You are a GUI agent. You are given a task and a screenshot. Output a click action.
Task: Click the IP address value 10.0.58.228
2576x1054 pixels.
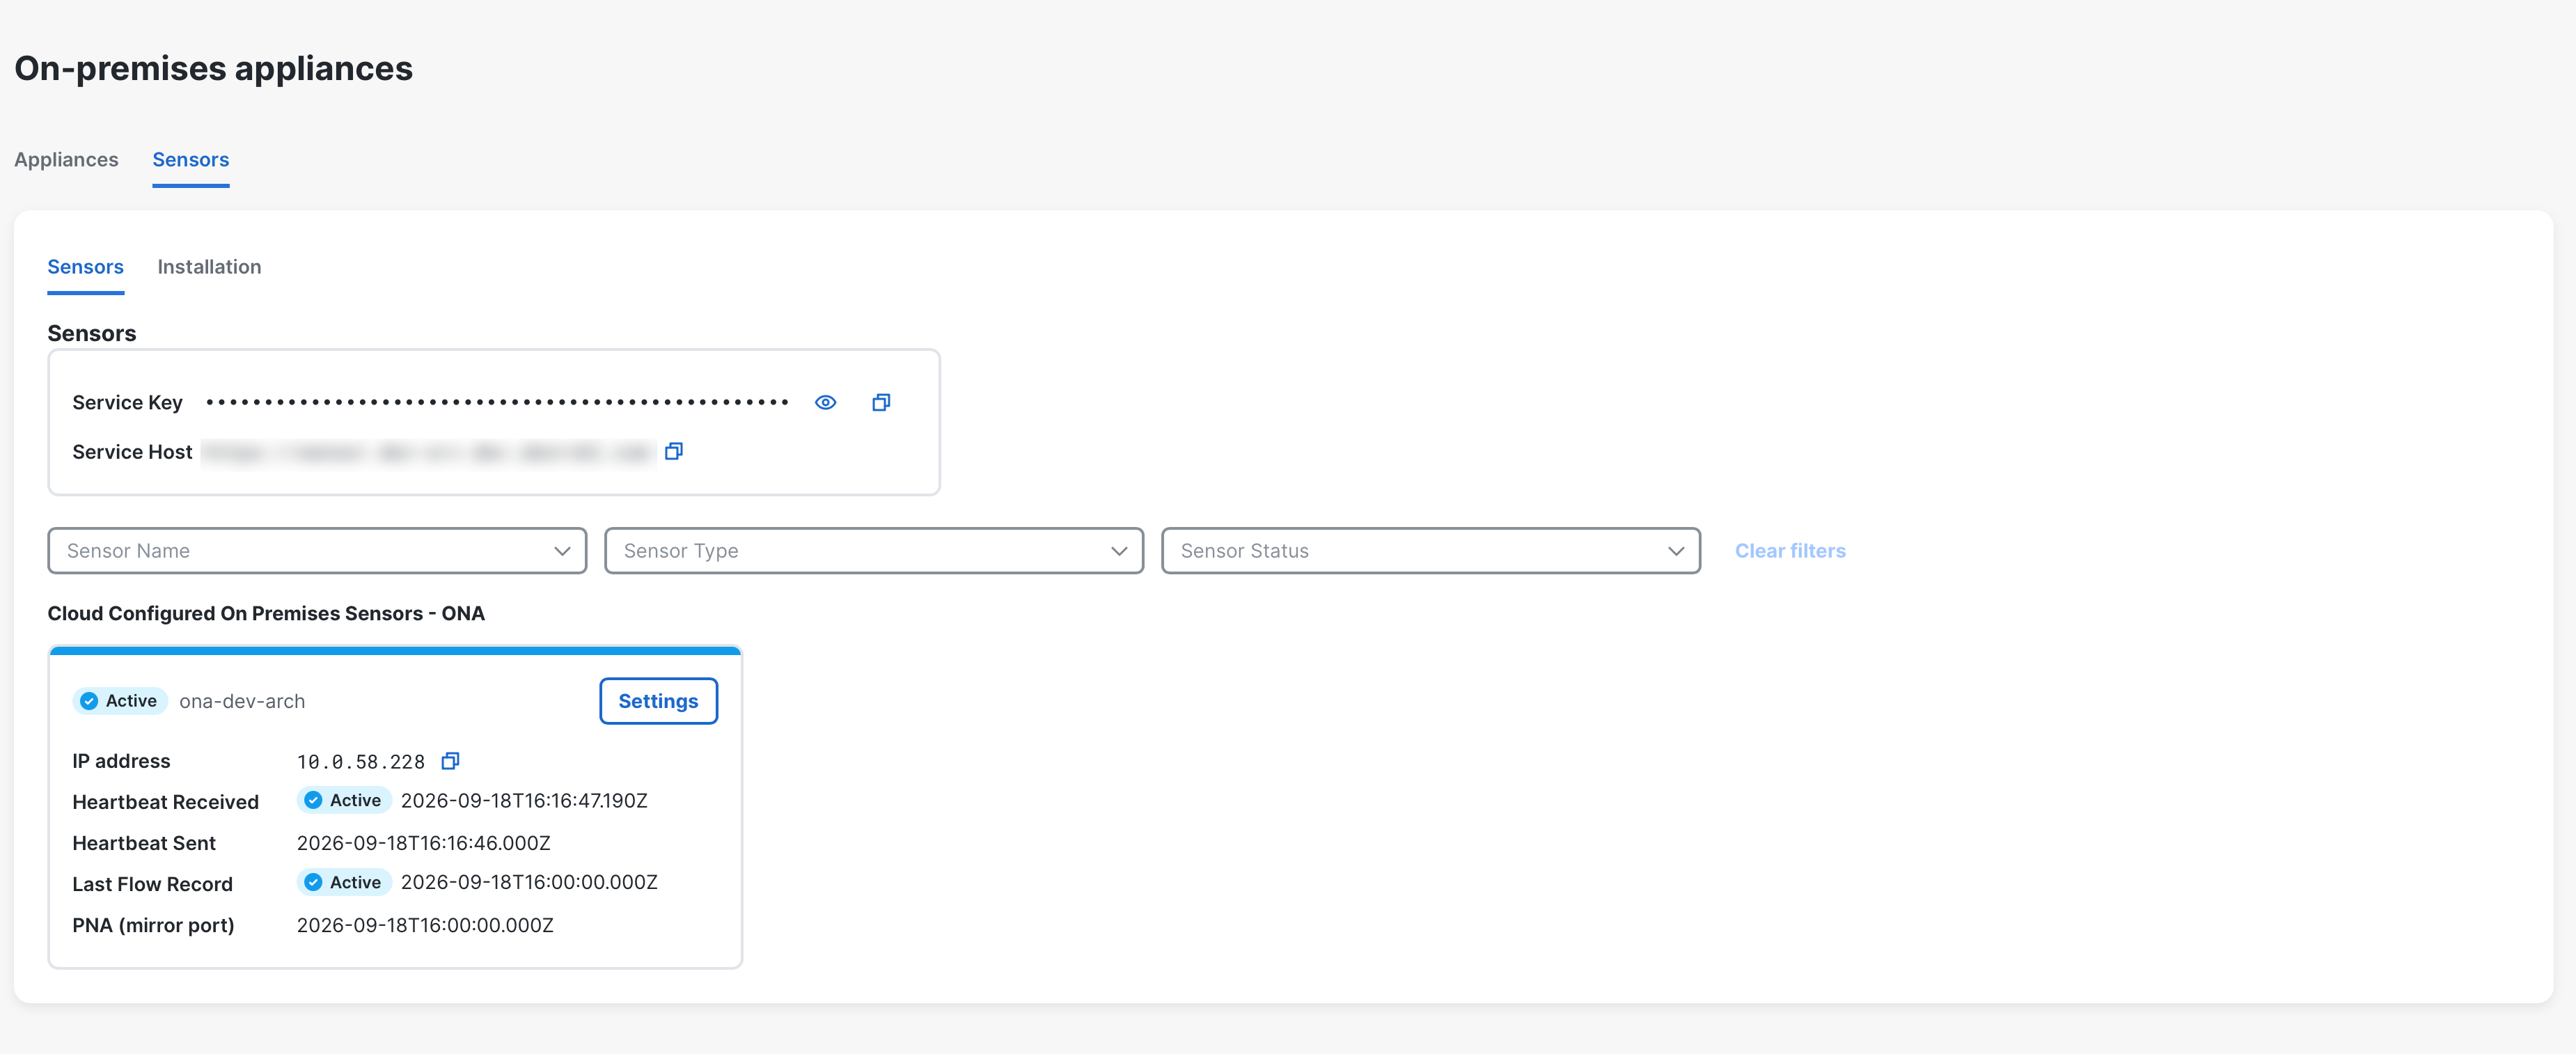361,762
